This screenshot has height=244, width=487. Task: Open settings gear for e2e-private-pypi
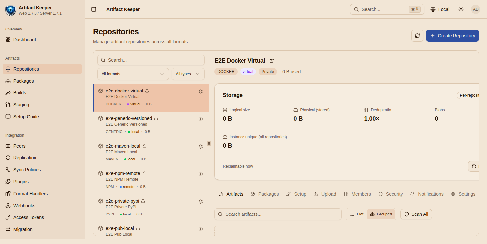[201, 202]
